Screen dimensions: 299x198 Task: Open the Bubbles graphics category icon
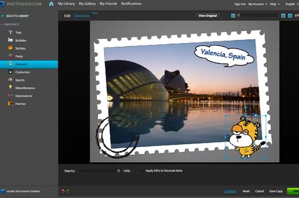click(x=10, y=40)
